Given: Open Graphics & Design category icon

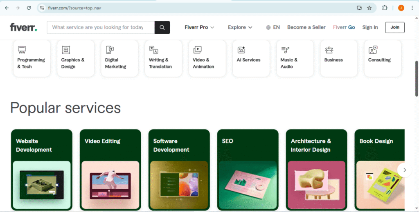Looking at the screenshot, I should tap(66, 50).
